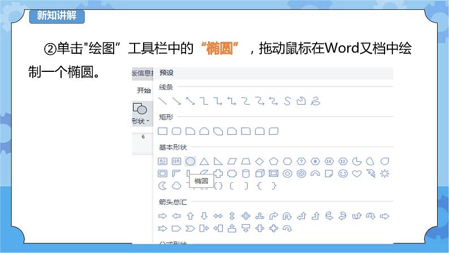Pick the smiley face shape
The width and height of the screenshot is (449, 253).
point(343,173)
